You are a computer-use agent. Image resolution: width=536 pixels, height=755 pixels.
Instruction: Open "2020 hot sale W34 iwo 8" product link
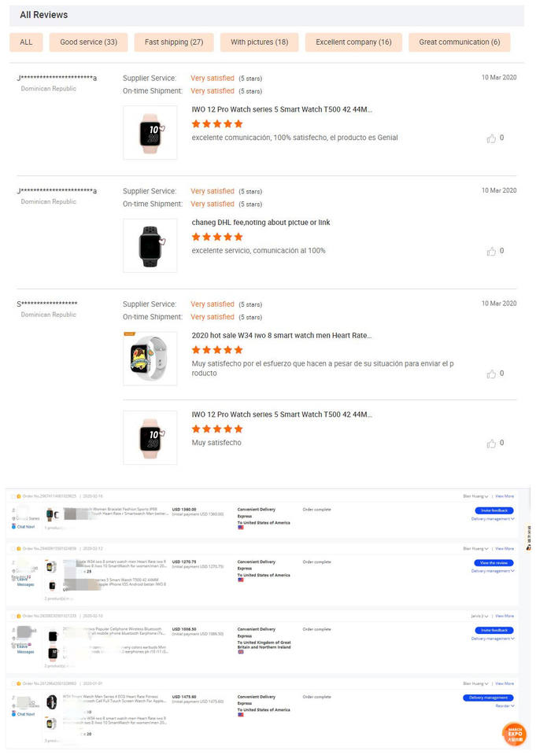[282, 336]
